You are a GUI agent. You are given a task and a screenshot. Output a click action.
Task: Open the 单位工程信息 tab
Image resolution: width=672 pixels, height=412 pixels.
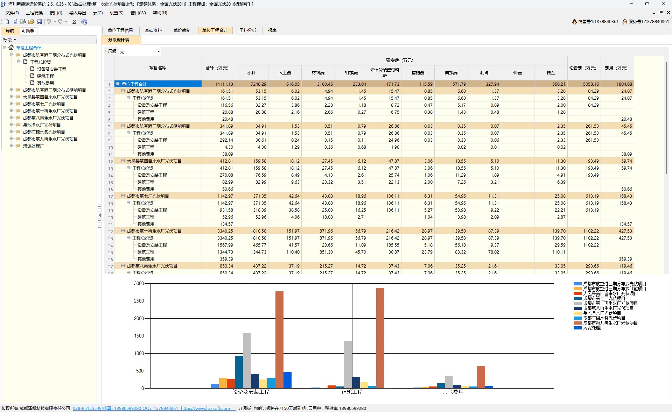(120, 30)
